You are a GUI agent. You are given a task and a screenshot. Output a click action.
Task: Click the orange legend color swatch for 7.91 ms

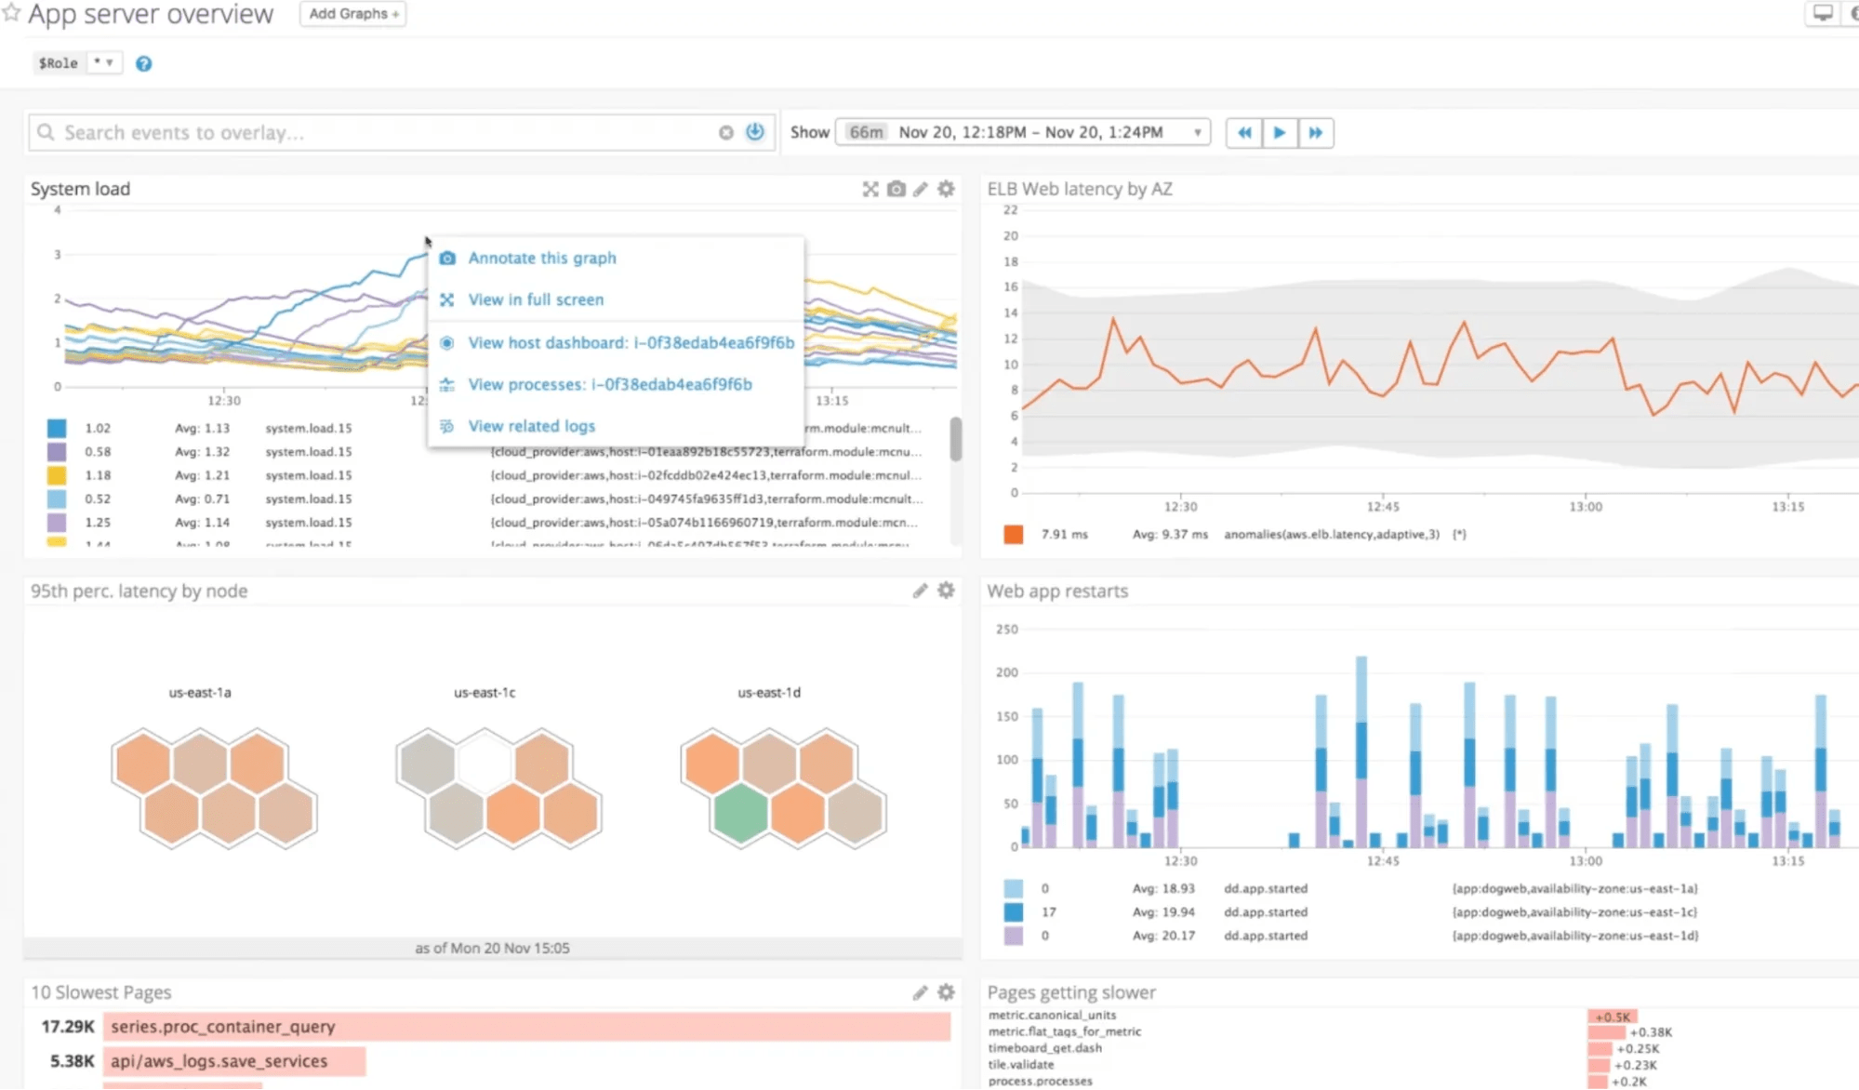pyautogui.click(x=1014, y=534)
